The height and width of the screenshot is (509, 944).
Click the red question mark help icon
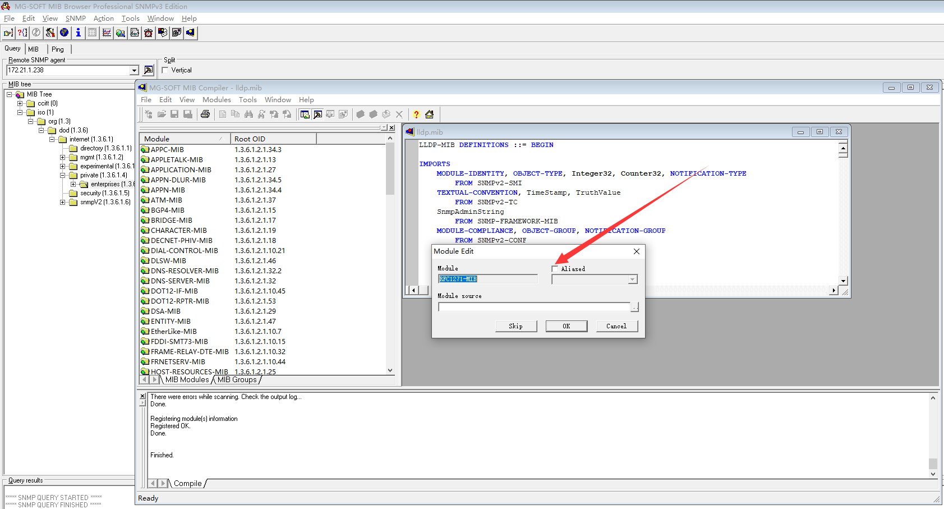[416, 114]
